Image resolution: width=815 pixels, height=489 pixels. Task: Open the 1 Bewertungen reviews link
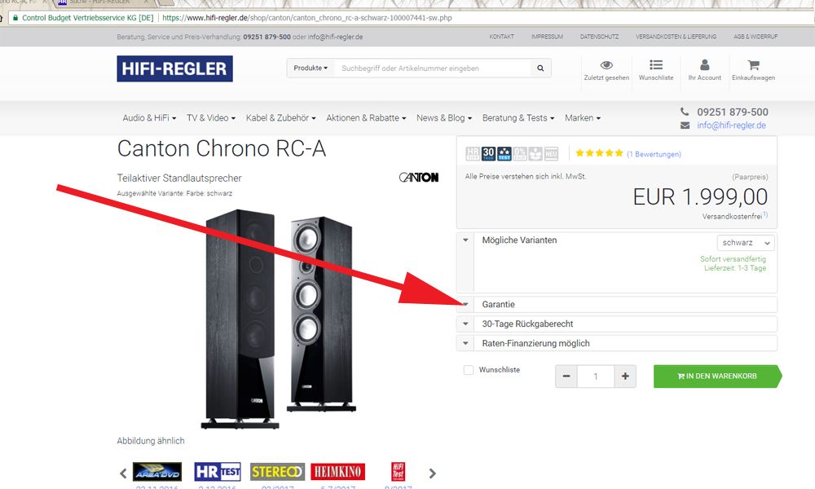(x=654, y=154)
